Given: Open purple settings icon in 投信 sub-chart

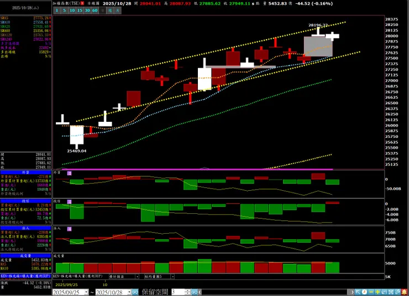Looking at the screenshot, I should tap(69, 202).
